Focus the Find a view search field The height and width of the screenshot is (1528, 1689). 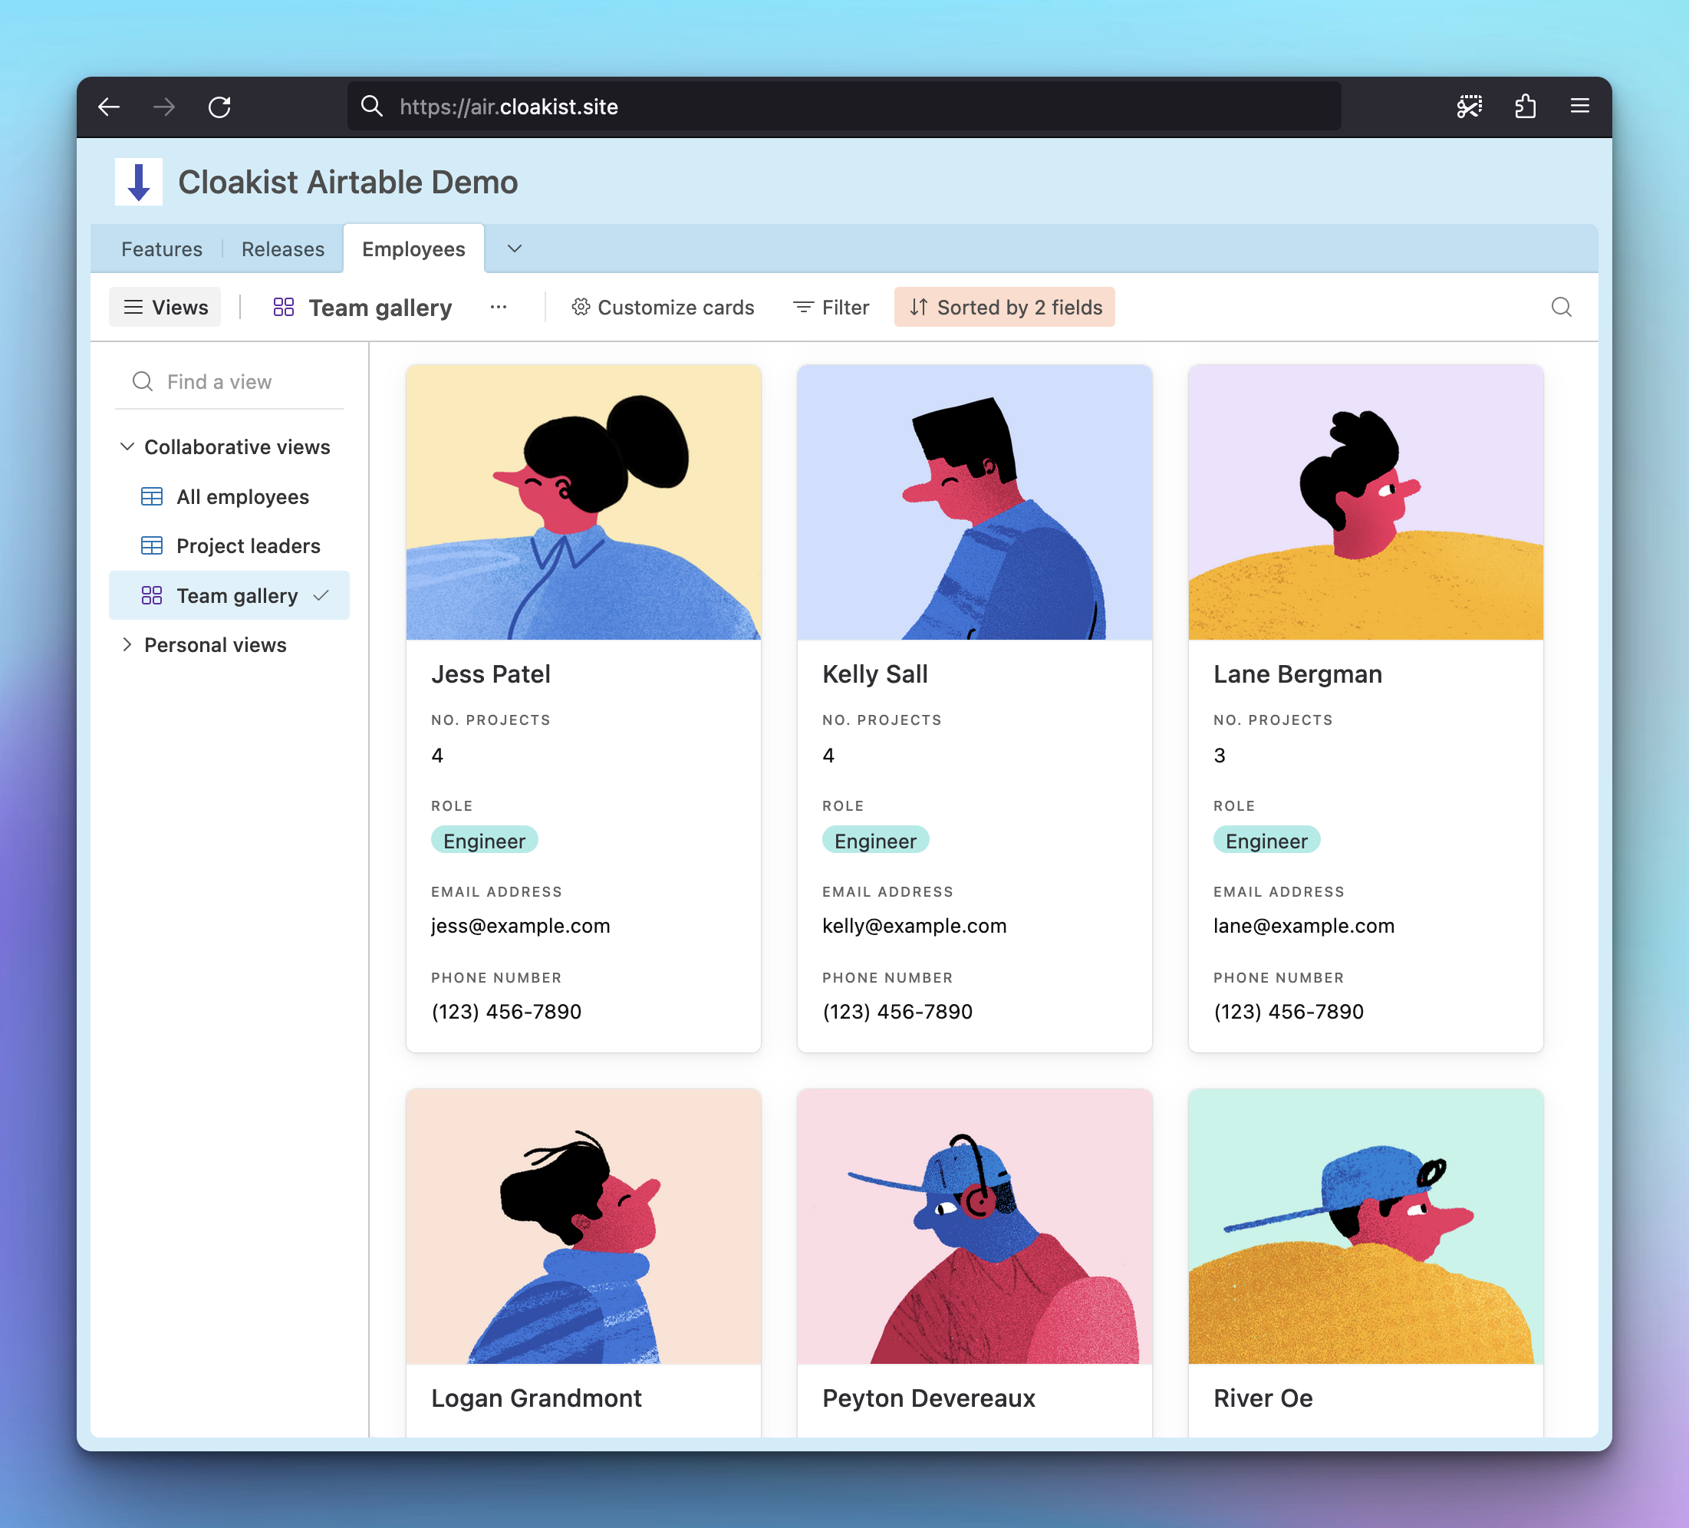click(229, 382)
